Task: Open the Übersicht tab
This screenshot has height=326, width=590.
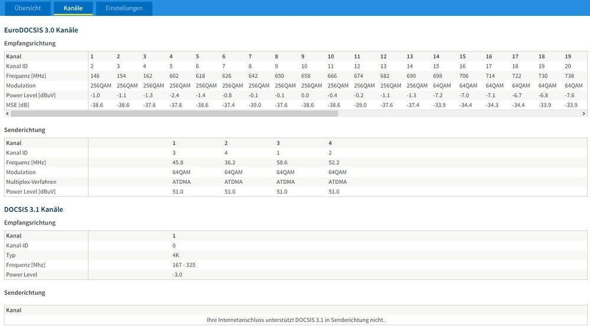Action: pos(28,8)
